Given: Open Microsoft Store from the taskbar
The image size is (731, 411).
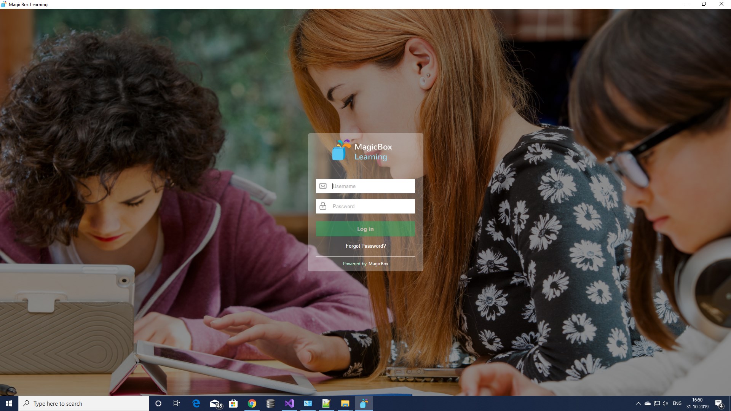Looking at the screenshot, I should point(233,403).
